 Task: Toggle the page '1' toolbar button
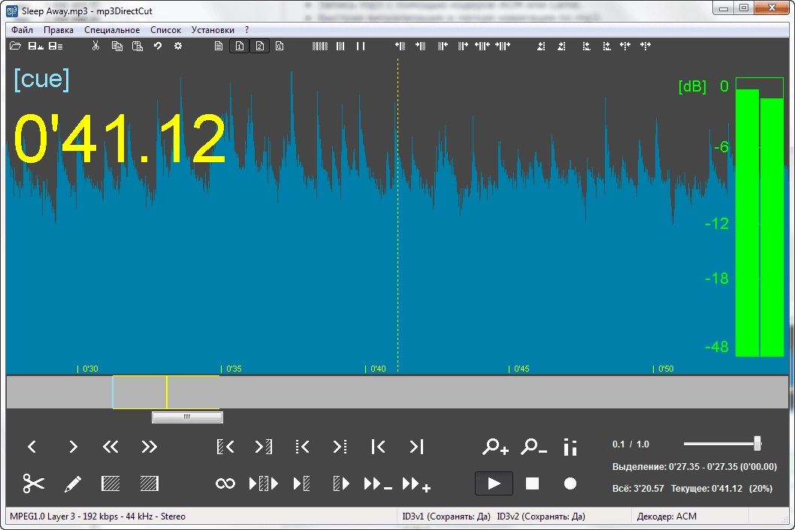[239, 46]
